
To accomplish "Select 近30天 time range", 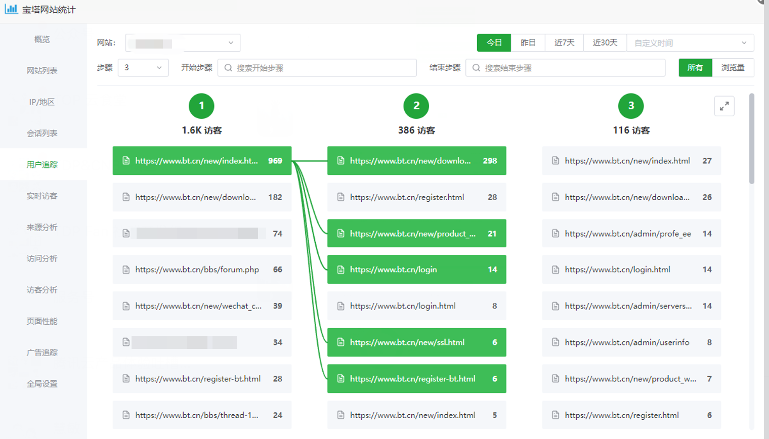I will 605,42.
